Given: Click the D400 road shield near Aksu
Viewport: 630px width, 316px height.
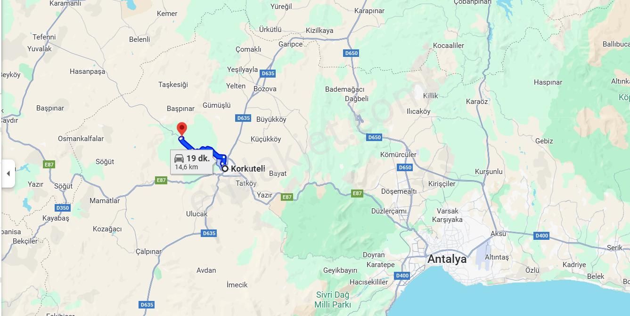Looking at the screenshot, I should [542, 236].
